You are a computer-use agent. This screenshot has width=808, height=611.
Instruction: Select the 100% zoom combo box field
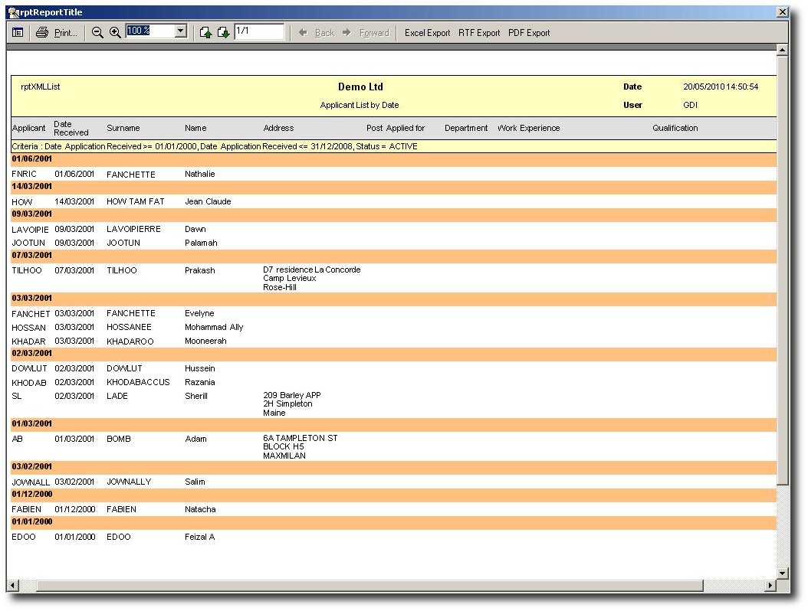coord(149,31)
